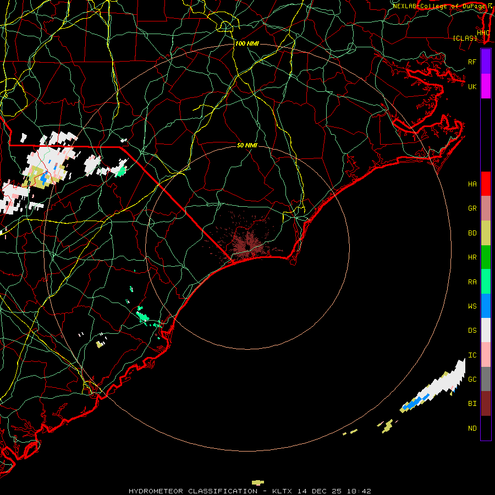
Task: Click the WS legend label
Action: point(472,306)
